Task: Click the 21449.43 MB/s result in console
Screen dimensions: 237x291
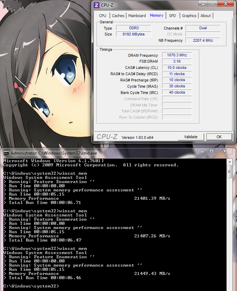Action: click(152, 274)
